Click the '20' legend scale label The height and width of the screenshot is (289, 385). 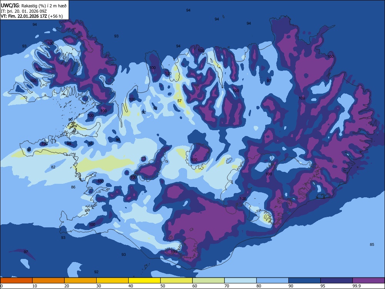coord(67,286)
